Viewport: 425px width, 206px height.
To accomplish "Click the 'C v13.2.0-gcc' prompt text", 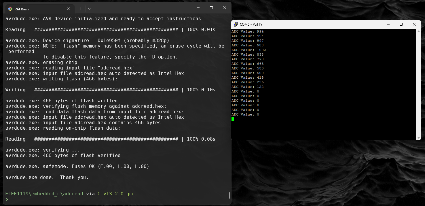I will point(116,194).
